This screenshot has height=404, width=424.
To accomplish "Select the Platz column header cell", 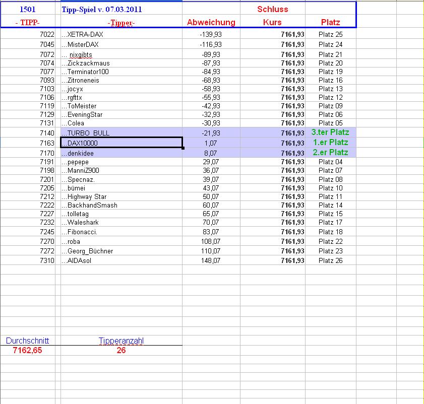I will [x=330, y=22].
